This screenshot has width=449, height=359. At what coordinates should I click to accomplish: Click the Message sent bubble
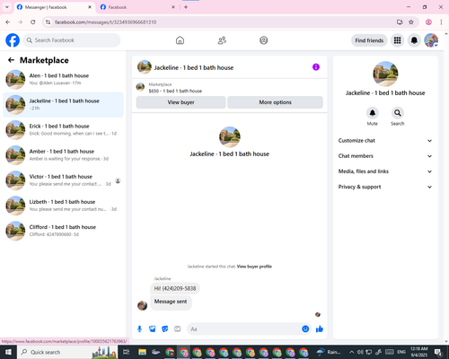pos(171,302)
